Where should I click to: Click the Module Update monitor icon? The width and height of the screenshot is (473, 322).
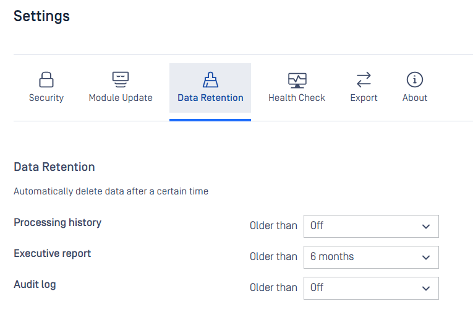click(x=121, y=79)
